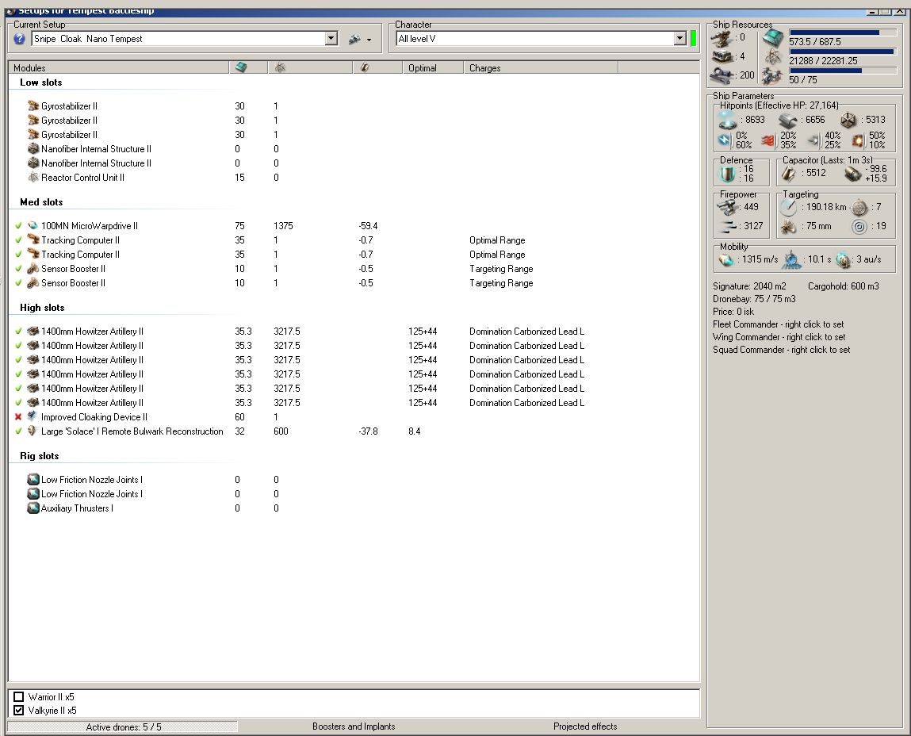The width and height of the screenshot is (911, 736).
Task: Toggle the first Sensor Booster II checkmark
Action: coord(18,269)
